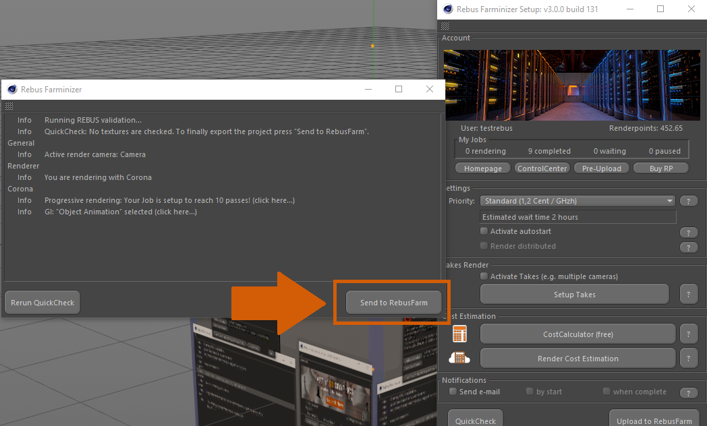Click the Render Cost Estimation button

[x=578, y=359]
